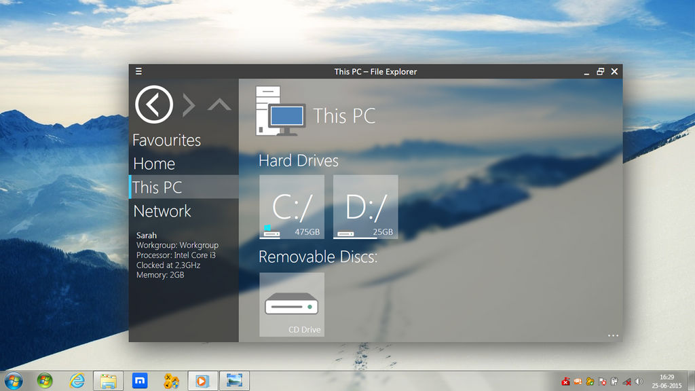The height and width of the screenshot is (391, 695).
Task: Select Favourites in the sidebar
Action: [167, 140]
